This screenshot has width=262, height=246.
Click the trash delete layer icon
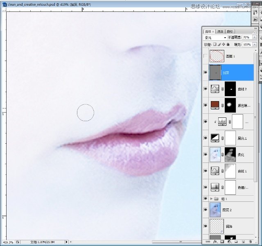click(x=250, y=241)
